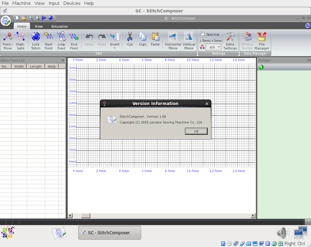Click the New document quick-access icon
Image resolution: width=311 pixels, height=247 pixels.
tap(17, 18)
